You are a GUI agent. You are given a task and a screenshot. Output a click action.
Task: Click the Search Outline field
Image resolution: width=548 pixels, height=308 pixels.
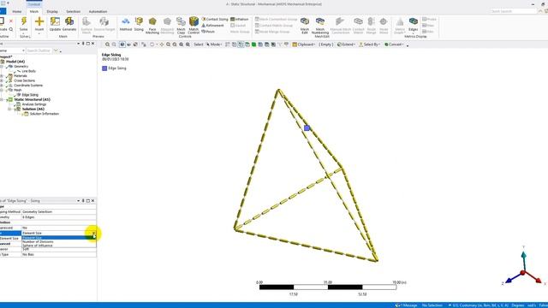click(x=39, y=50)
